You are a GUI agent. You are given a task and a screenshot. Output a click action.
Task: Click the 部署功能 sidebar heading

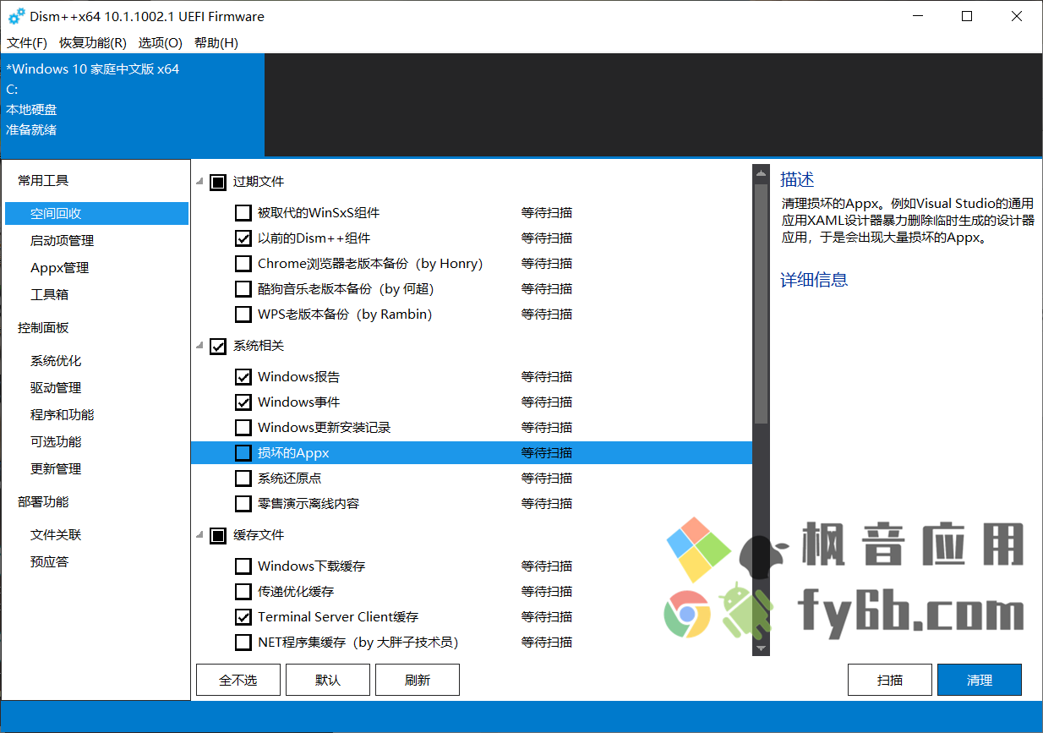[x=43, y=502]
